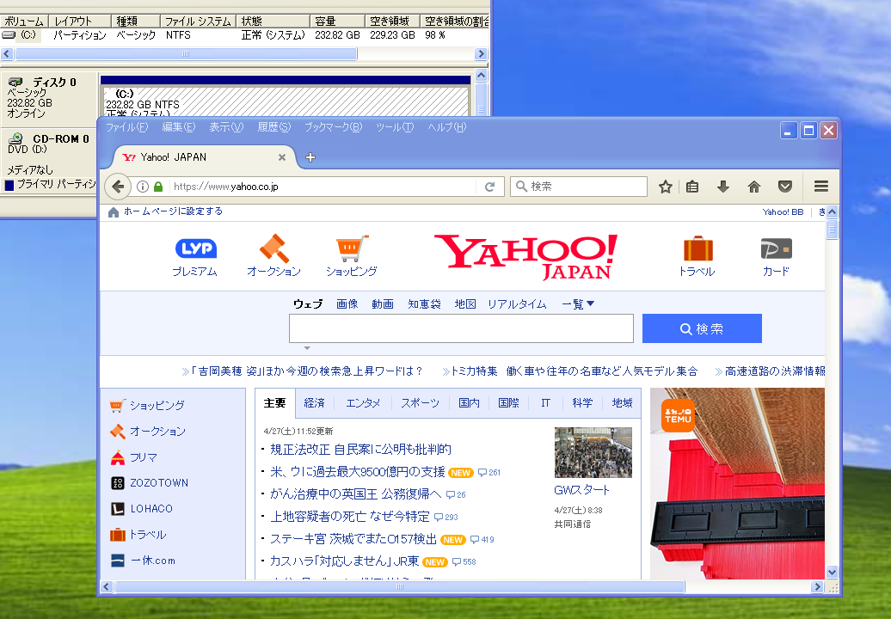Click CD-ROM 0 label in Disk Management
891x619 pixels.
click(61, 139)
